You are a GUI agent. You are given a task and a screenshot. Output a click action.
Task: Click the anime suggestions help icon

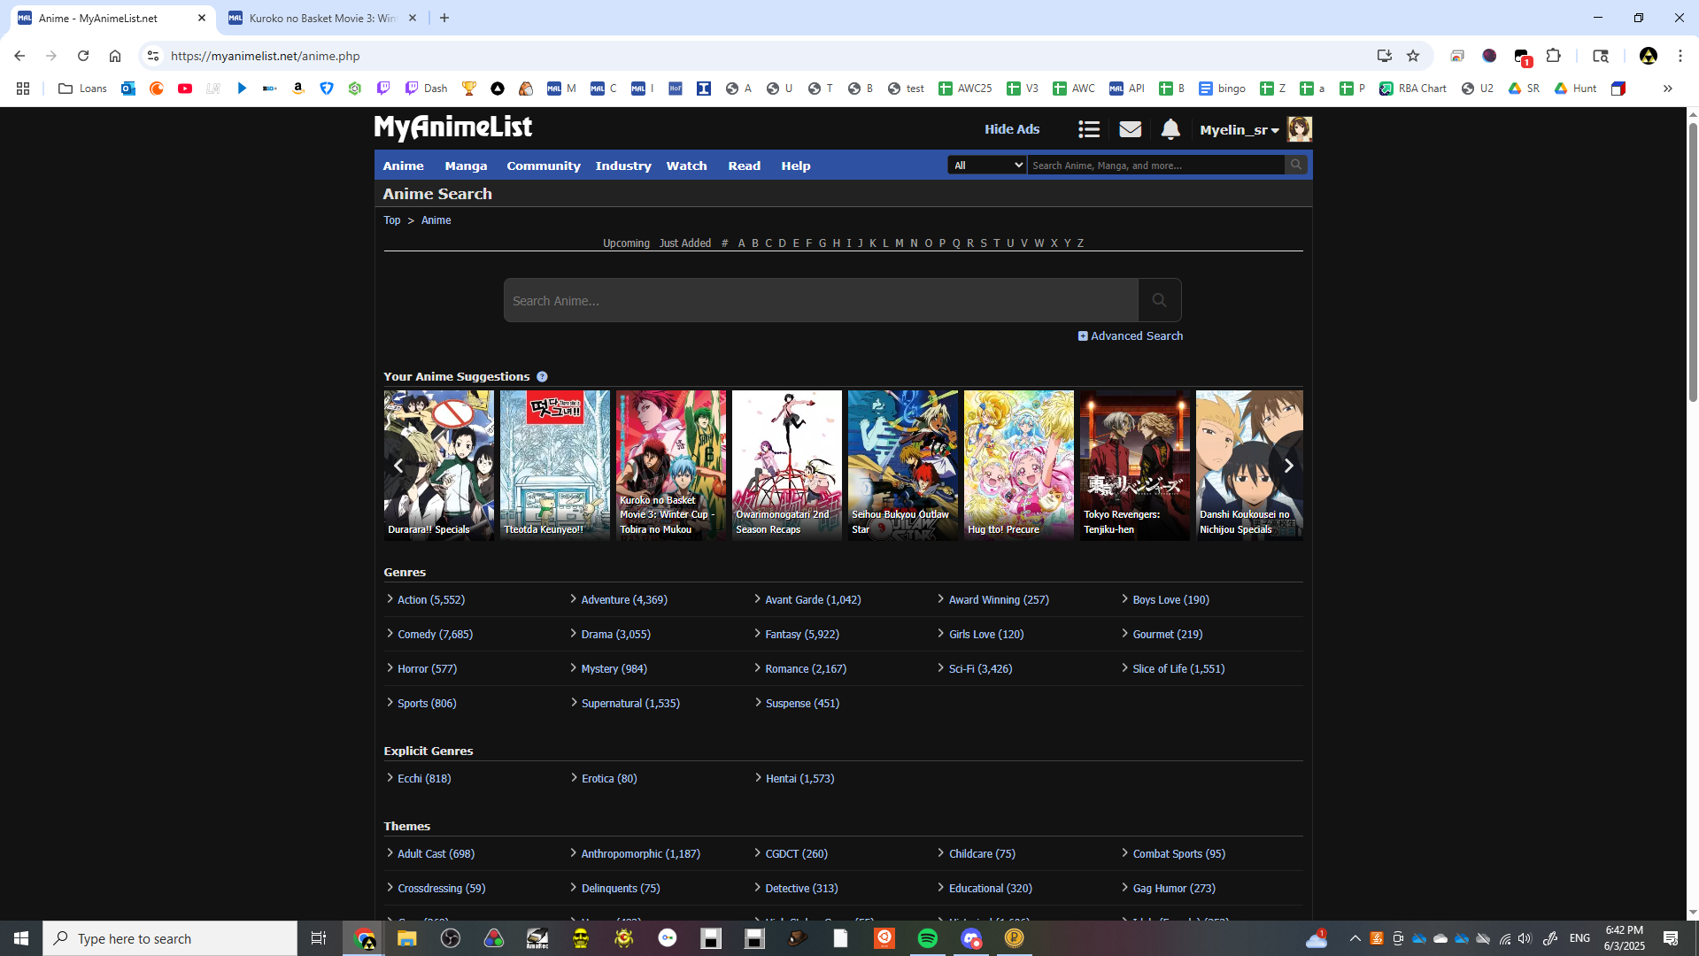[x=542, y=376]
